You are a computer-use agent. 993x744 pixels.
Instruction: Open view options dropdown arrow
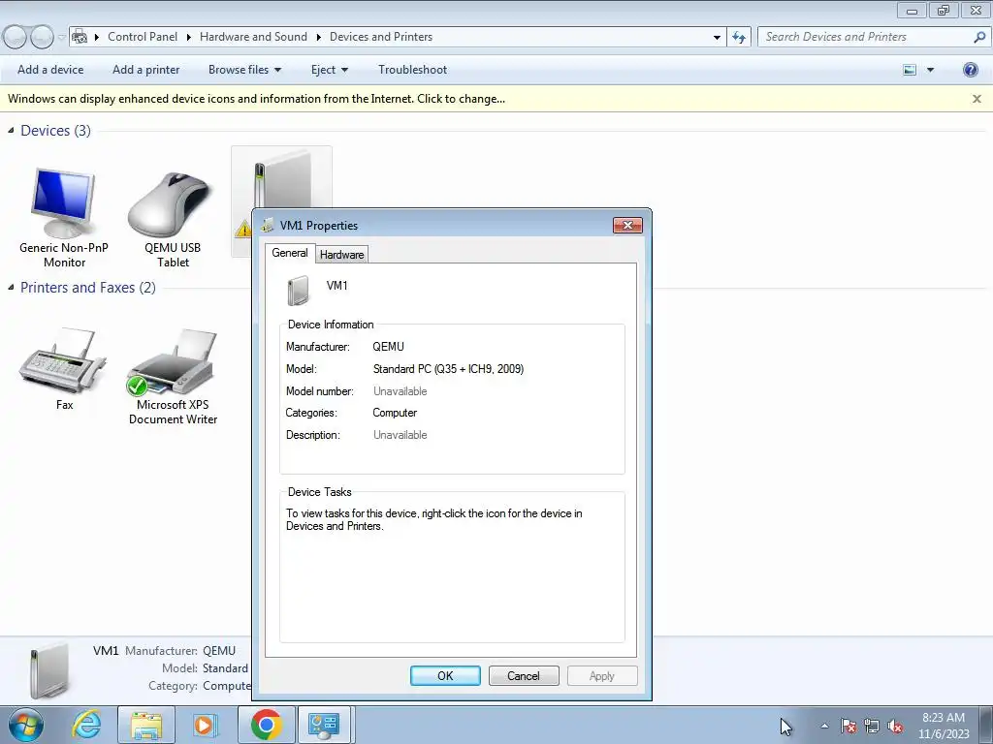coord(930,70)
